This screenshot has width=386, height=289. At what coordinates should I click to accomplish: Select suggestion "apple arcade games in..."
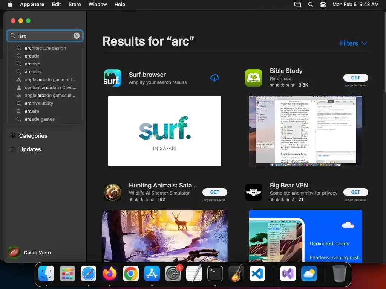coord(45,95)
